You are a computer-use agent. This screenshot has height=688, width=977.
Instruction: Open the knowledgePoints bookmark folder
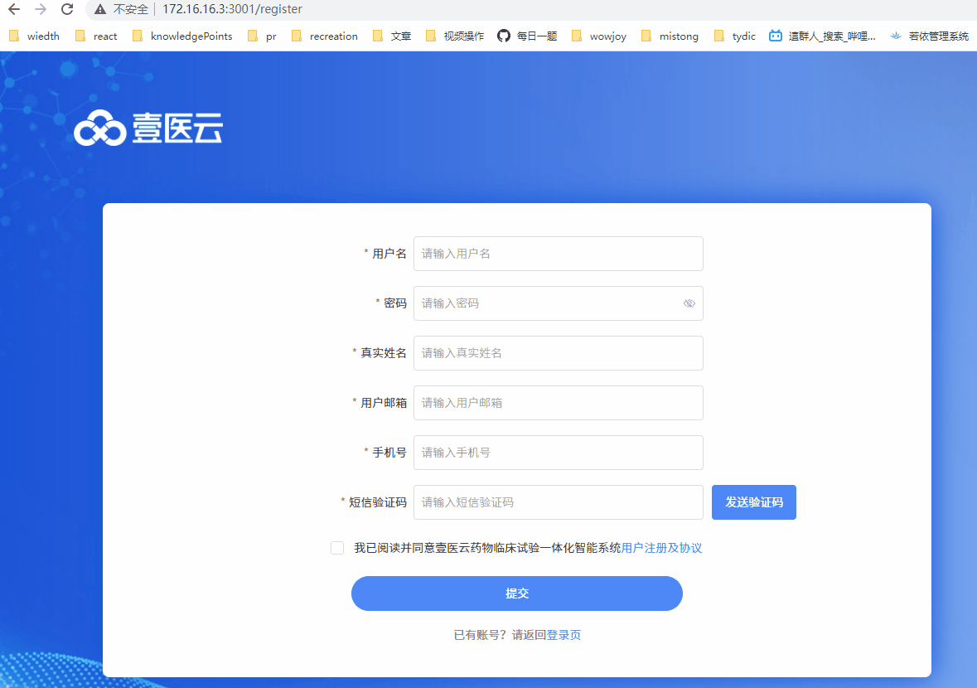(181, 36)
